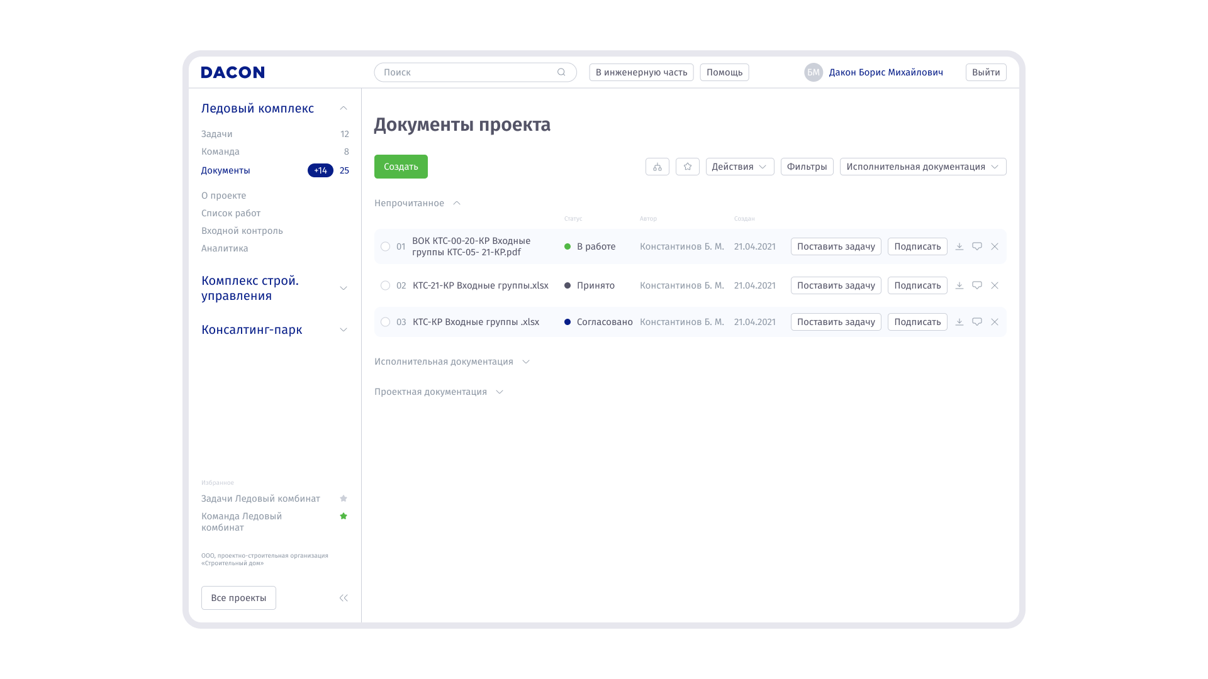The image size is (1208, 679).
Task: Toggle green star next to Команда Ледовый комбинат
Action: pyautogui.click(x=344, y=516)
